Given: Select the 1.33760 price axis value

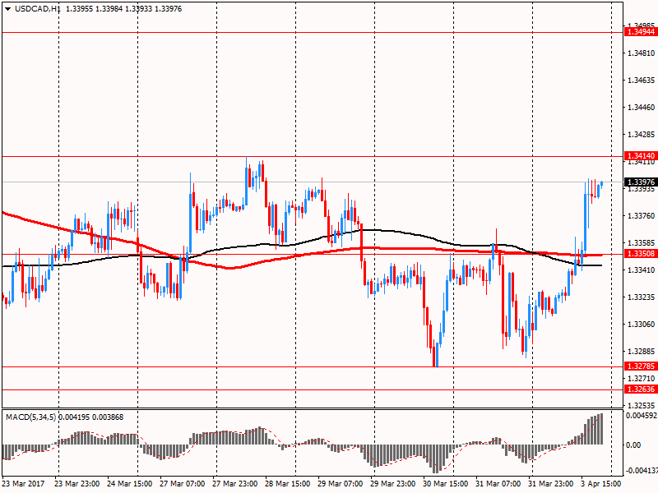Looking at the screenshot, I should click(x=641, y=216).
